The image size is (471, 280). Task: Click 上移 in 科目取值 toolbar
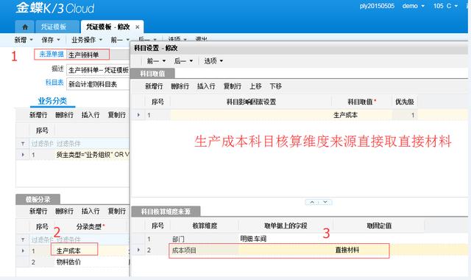(255, 86)
